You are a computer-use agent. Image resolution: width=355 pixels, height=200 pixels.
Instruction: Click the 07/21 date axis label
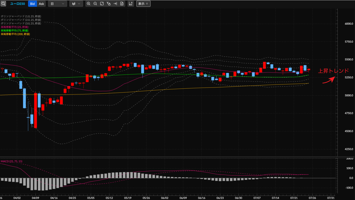pos(294,198)
